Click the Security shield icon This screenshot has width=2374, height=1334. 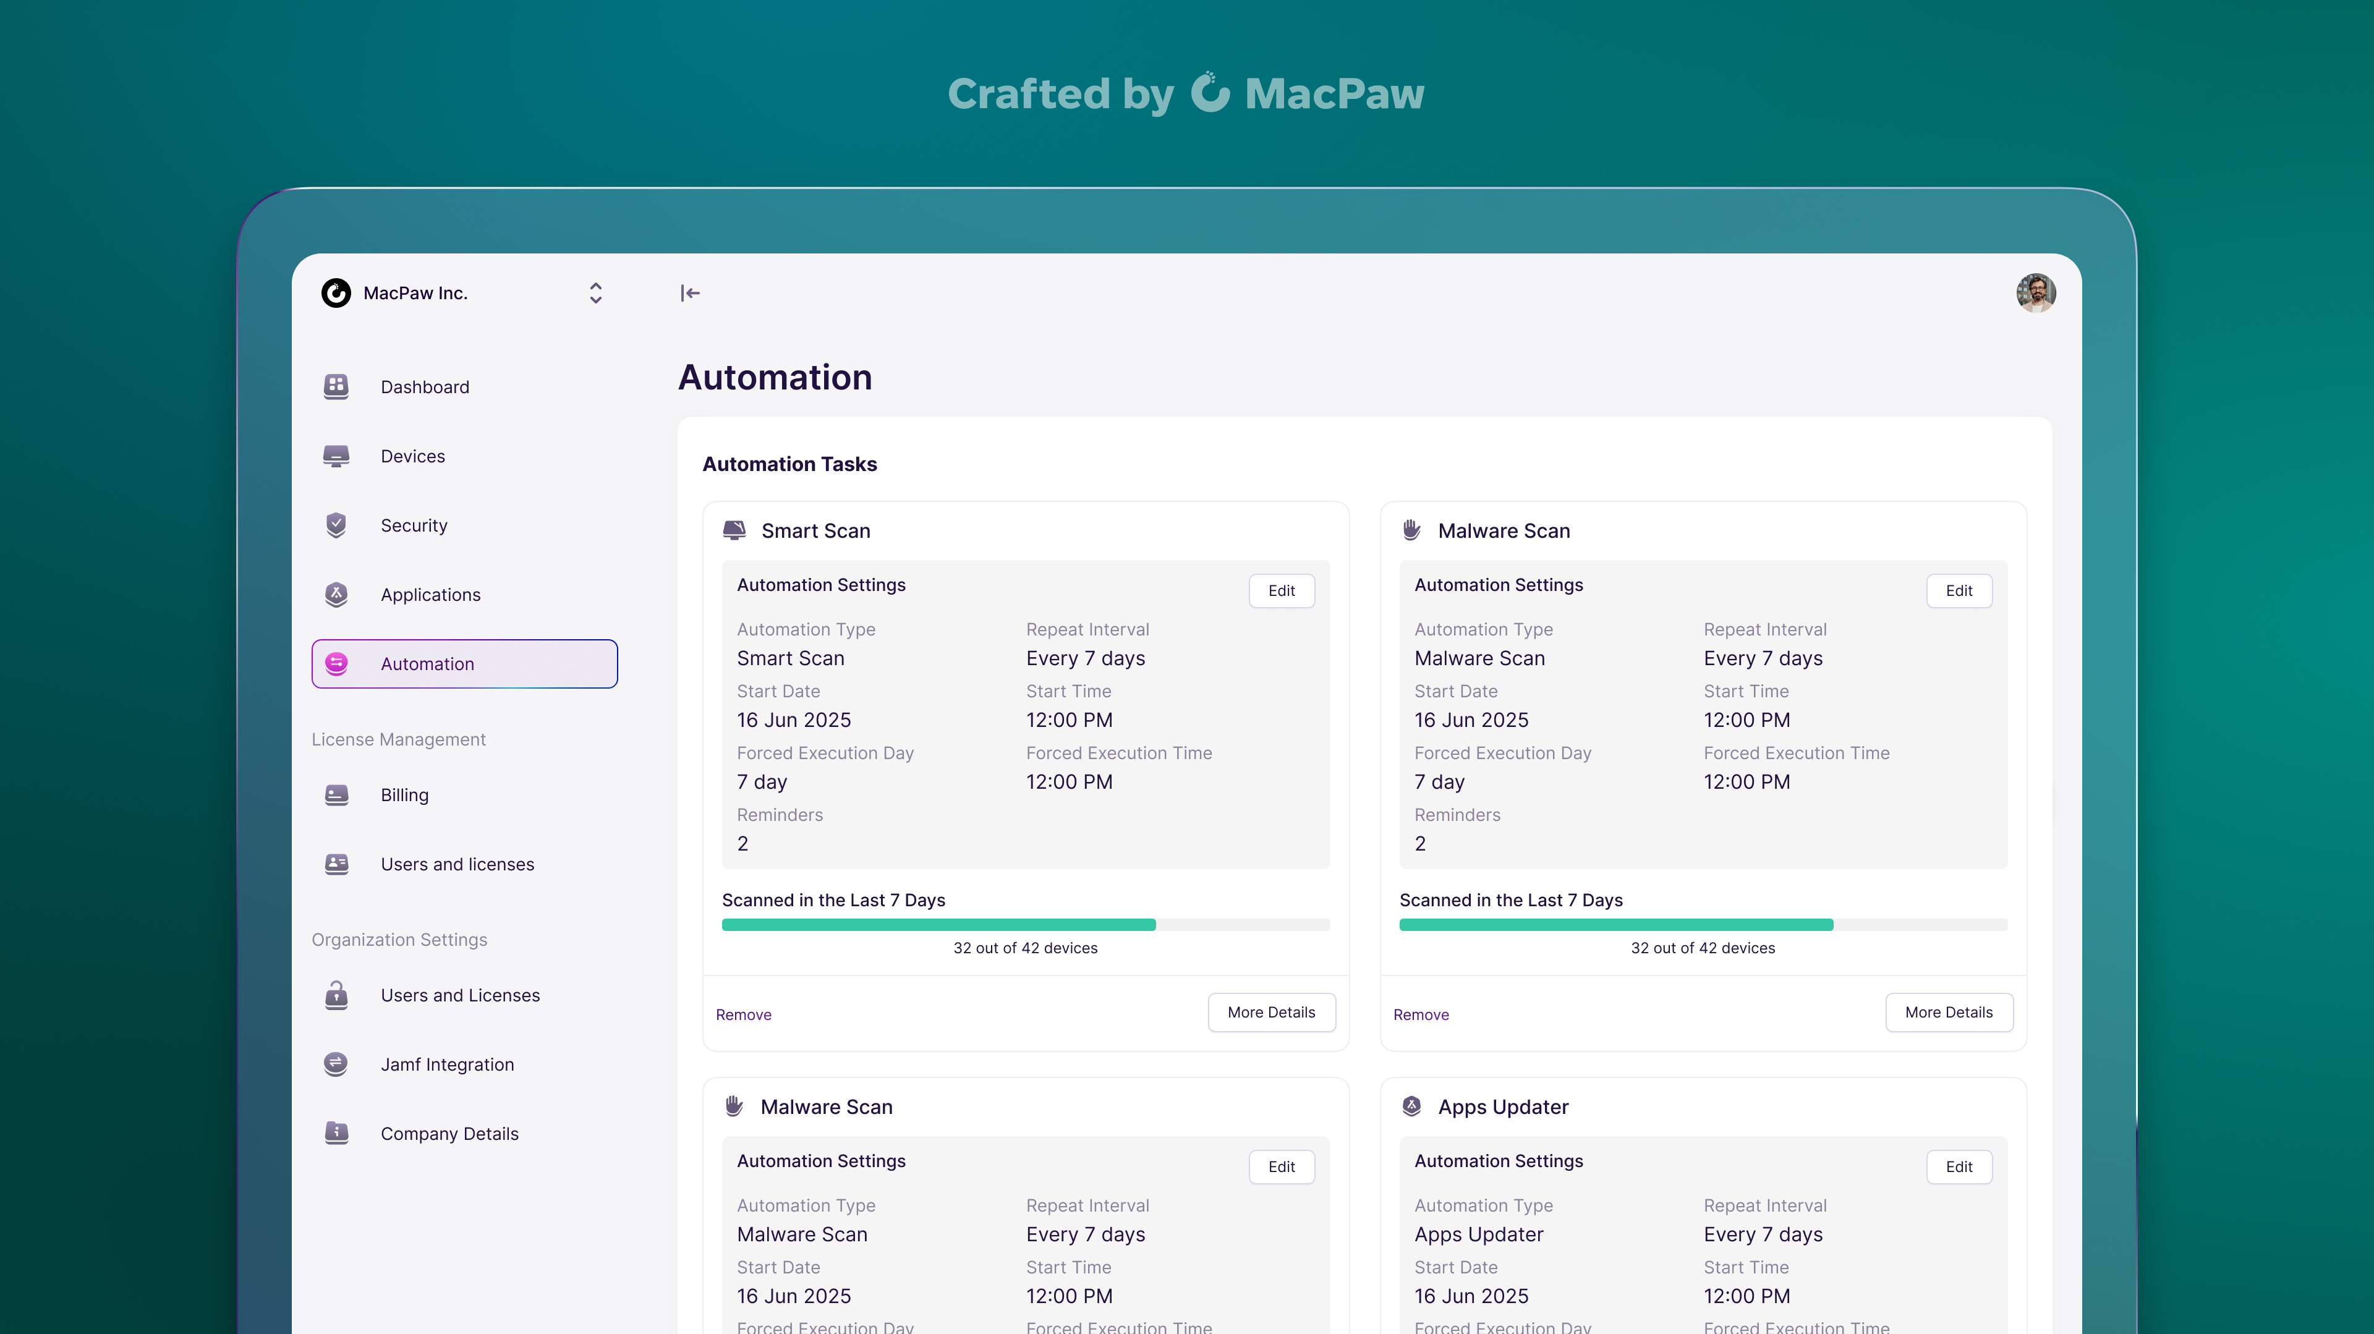[x=336, y=525]
